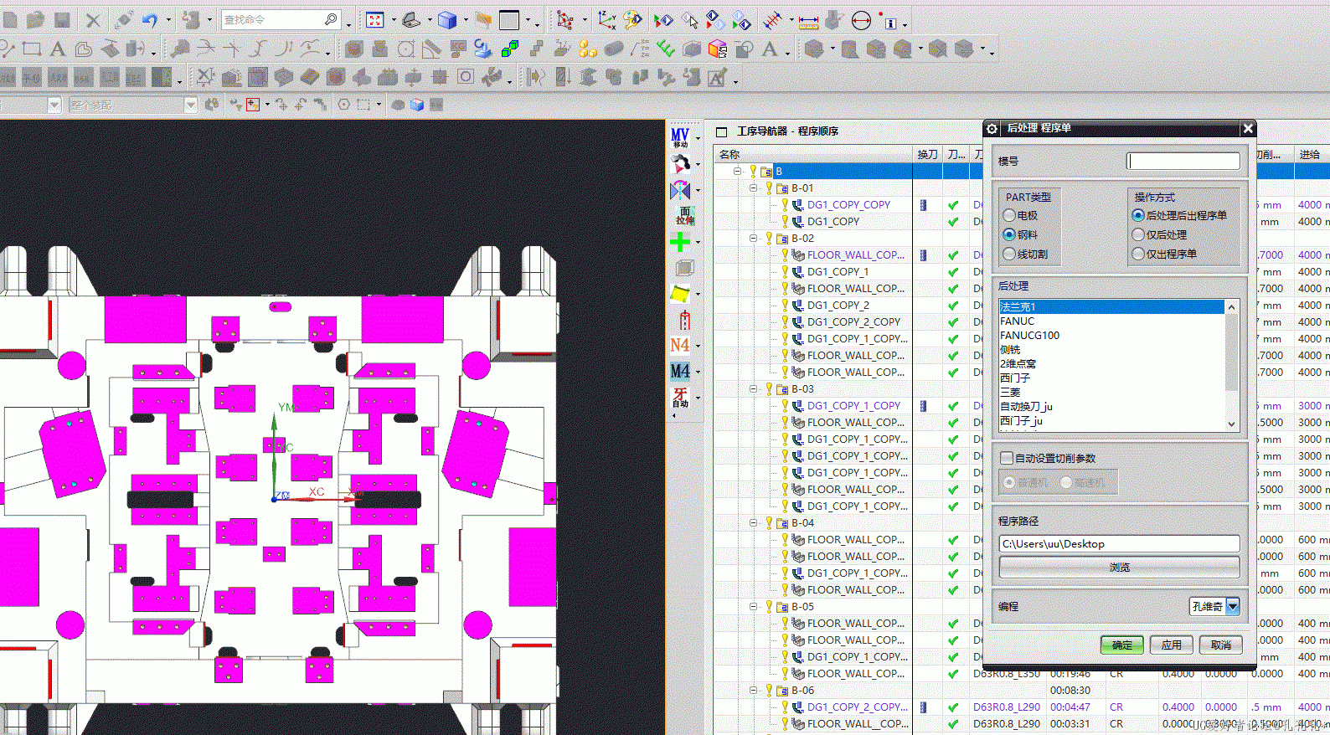The image size is (1330, 735).
Task: Select DG1_COPY_COPY operation in tree
Action: pos(848,204)
